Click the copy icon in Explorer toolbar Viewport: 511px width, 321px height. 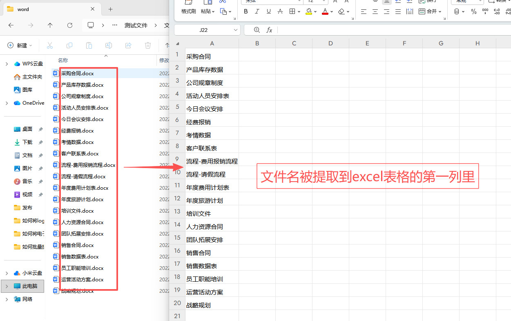coord(69,45)
